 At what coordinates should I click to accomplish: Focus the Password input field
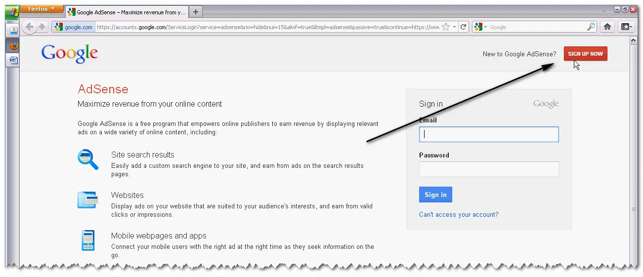489,169
